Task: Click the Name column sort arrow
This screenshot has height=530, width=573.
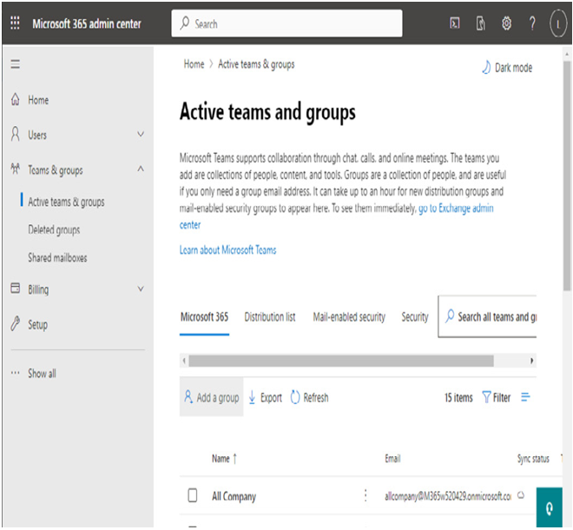Action: point(235,458)
